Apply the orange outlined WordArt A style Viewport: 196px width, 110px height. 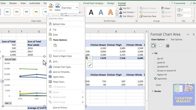[x=111, y=12]
